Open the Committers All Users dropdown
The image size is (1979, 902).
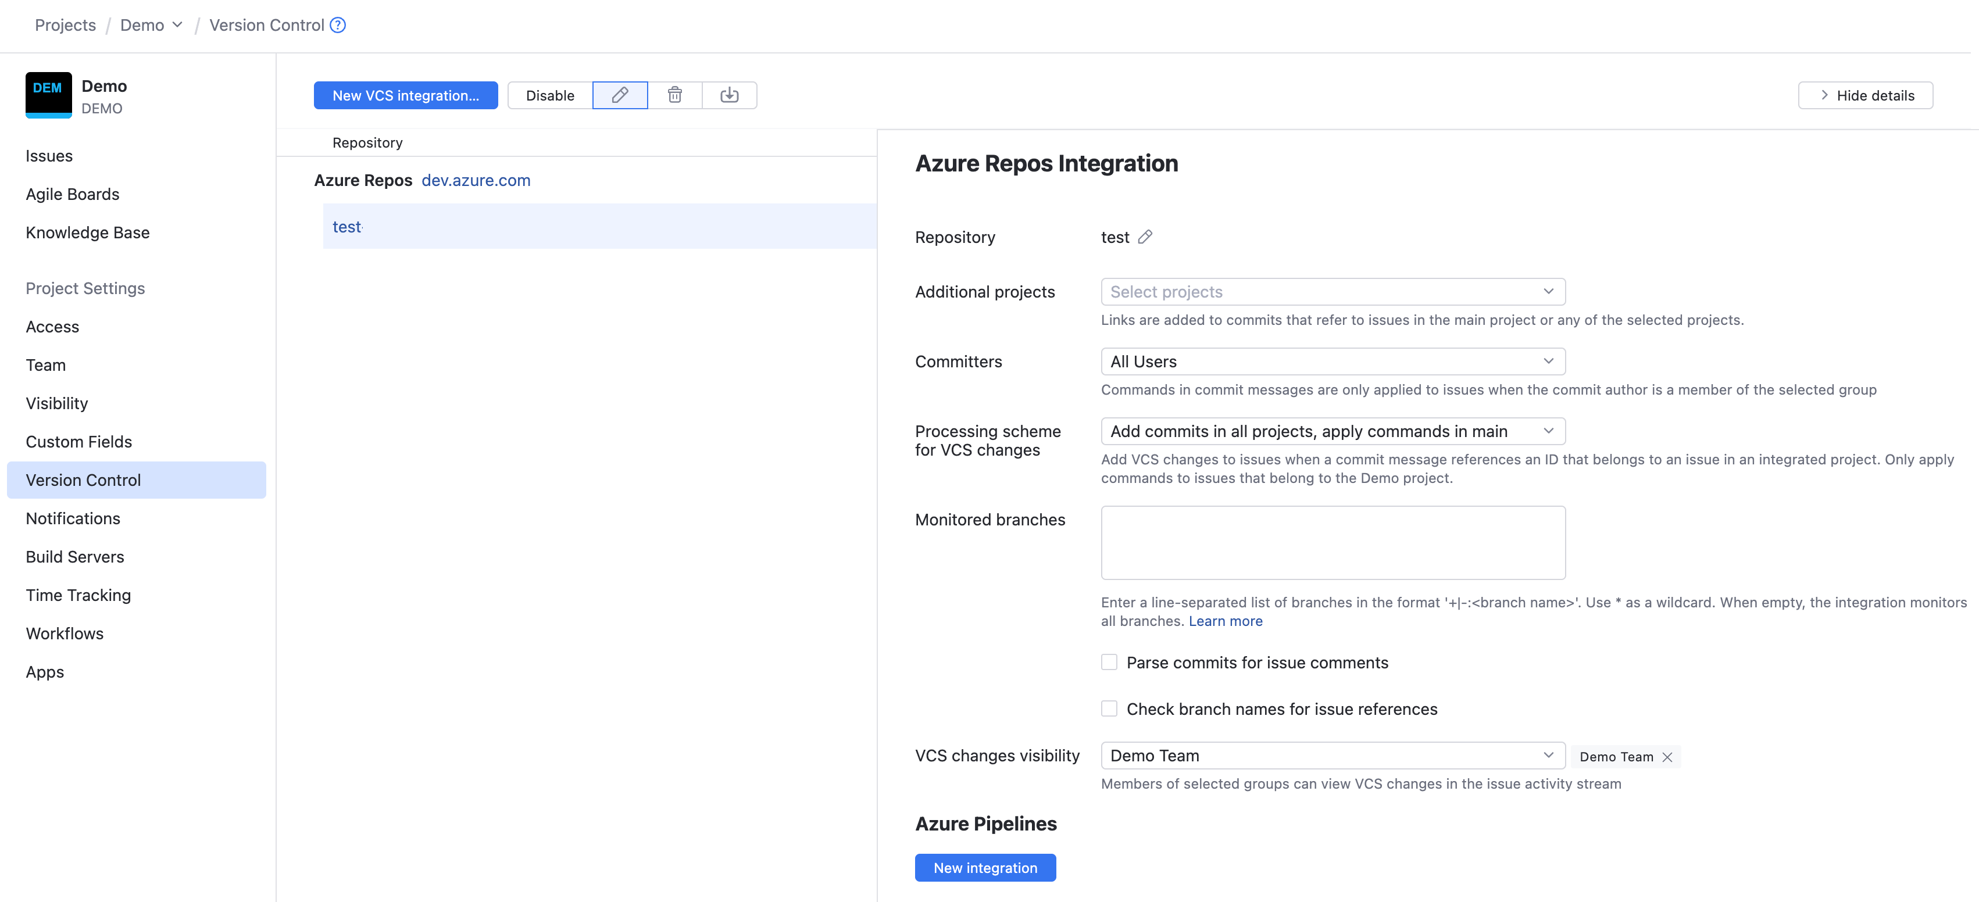click(x=1332, y=361)
